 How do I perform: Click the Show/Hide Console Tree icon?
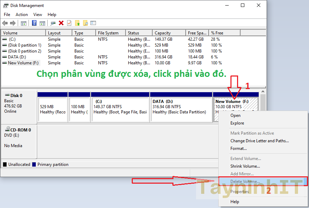(23, 23)
